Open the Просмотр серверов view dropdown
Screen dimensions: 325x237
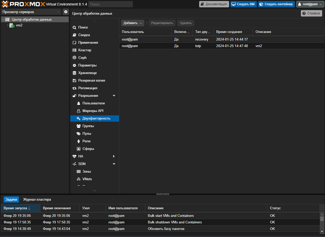pos(31,12)
